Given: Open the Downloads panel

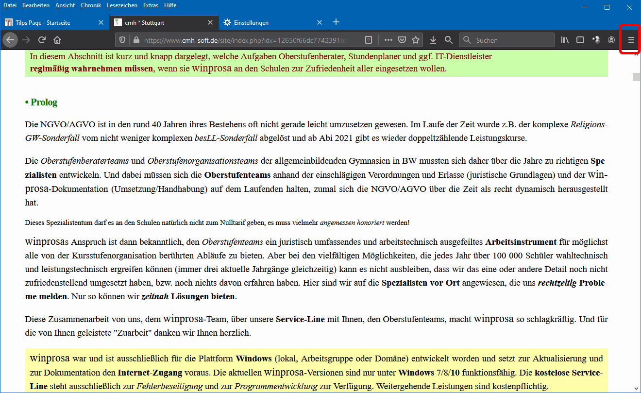Looking at the screenshot, I should point(434,40).
